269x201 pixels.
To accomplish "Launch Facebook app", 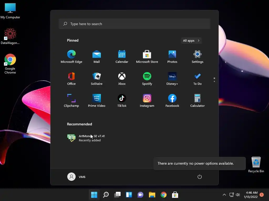I will (x=172, y=101).
